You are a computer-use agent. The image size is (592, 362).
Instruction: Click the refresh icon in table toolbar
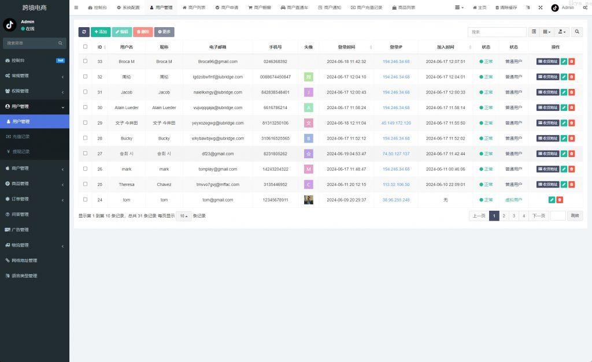pos(84,32)
